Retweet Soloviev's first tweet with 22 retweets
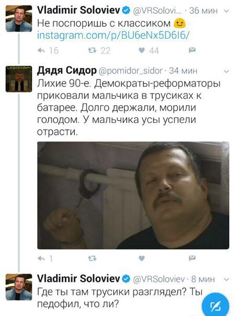235x316 pixels. (x=92, y=50)
